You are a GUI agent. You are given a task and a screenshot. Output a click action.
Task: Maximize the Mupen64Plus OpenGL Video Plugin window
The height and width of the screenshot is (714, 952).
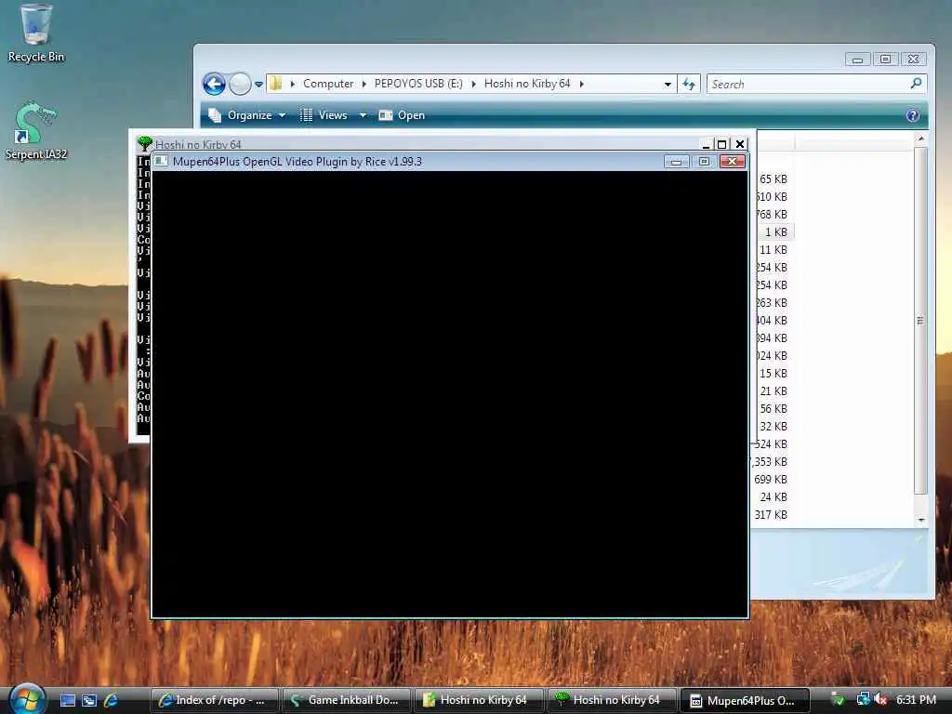704,162
